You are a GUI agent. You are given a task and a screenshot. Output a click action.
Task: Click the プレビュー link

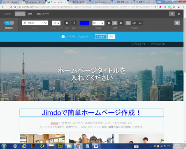point(83,37)
